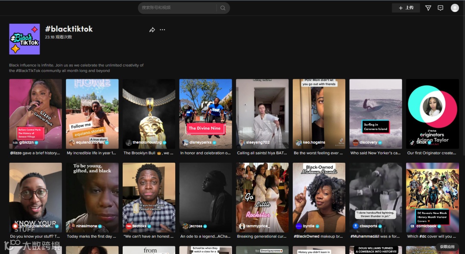The width and height of the screenshot is (465, 254).
Task: Click the @lizzo gave a brief history caption
Action: [x=35, y=153]
